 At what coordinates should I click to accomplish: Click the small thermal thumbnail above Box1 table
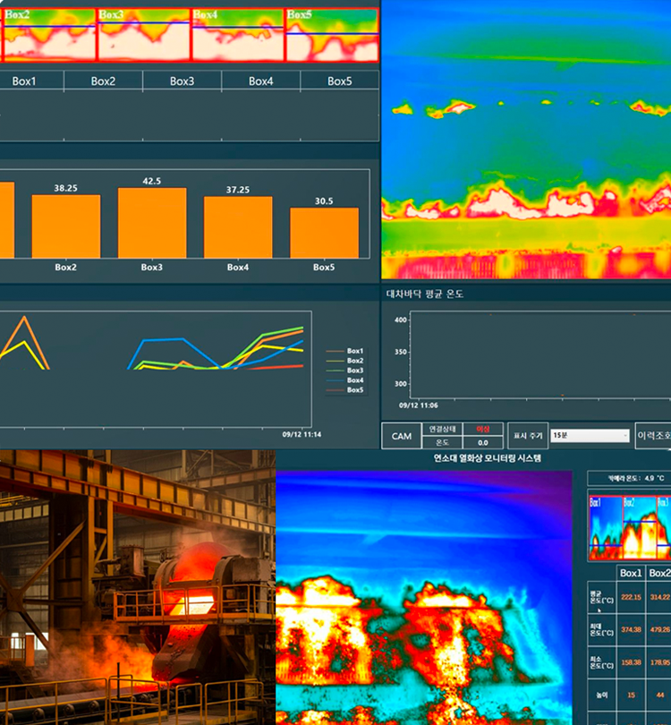coord(628,525)
